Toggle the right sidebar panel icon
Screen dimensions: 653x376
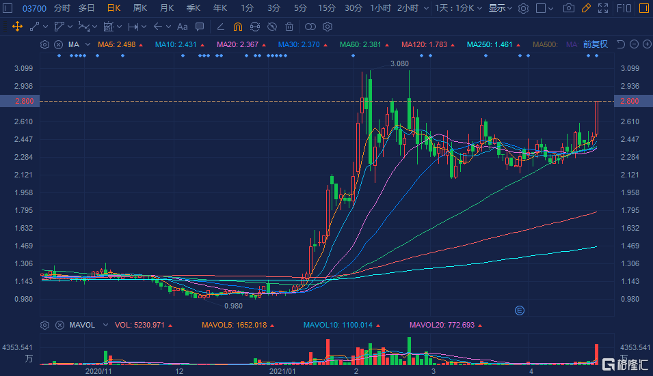(x=644, y=8)
